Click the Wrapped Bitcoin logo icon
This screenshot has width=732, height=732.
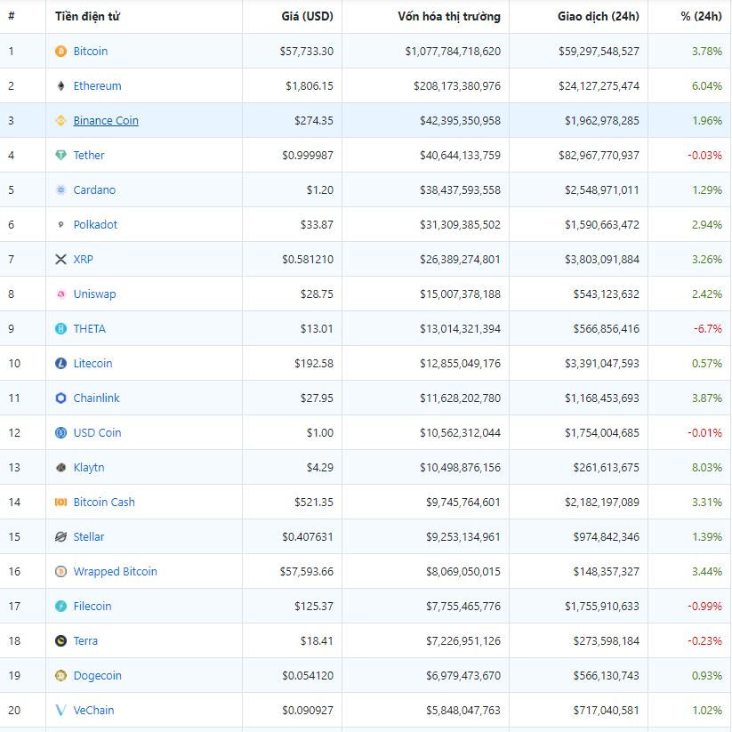60,571
